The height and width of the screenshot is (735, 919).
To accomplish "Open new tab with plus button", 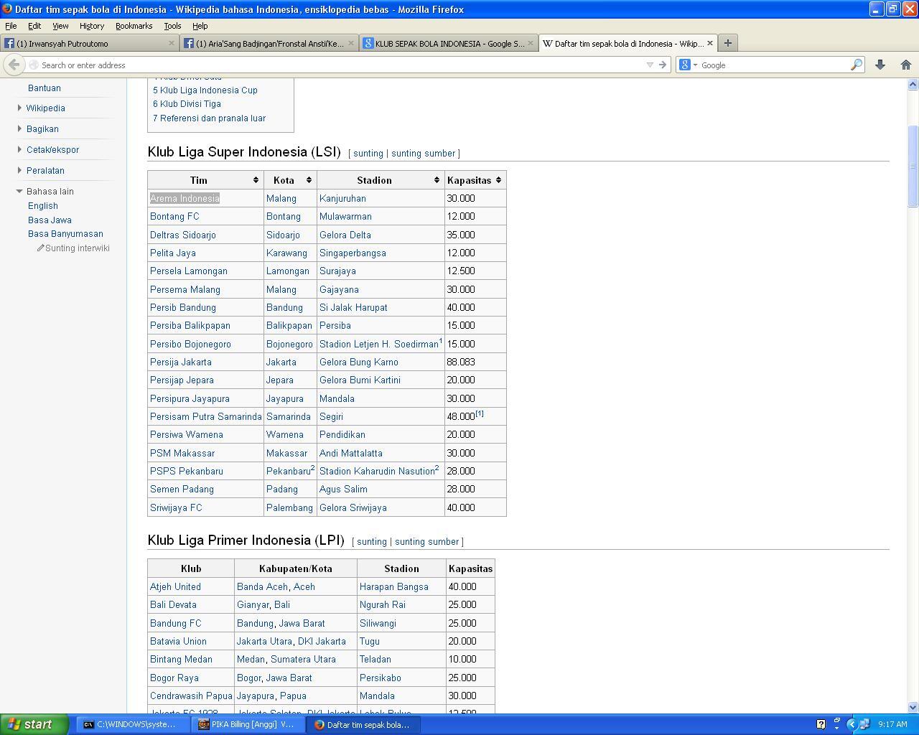I will pyautogui.click(x=727, y=43).
